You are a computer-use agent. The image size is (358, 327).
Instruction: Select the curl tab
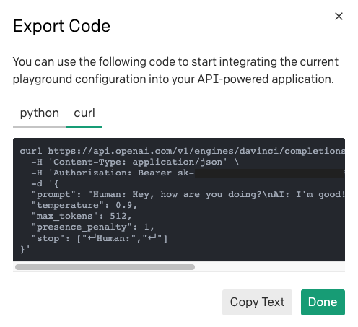pos(84,113)
